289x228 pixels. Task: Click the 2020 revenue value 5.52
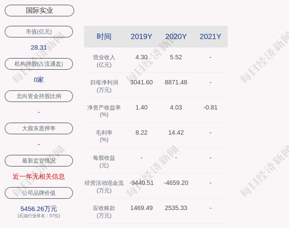(176, 57)
